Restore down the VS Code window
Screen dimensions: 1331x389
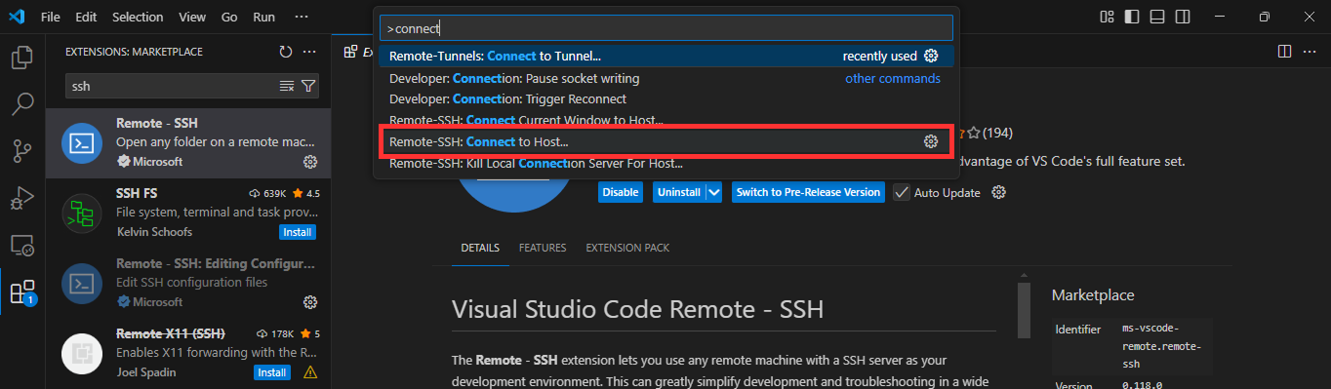(x=1265, y=17)
